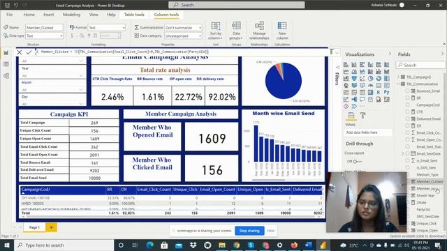447x251 pixels.
Task: Check the Email_Click_Co... field
Action: tap(408, 132)
